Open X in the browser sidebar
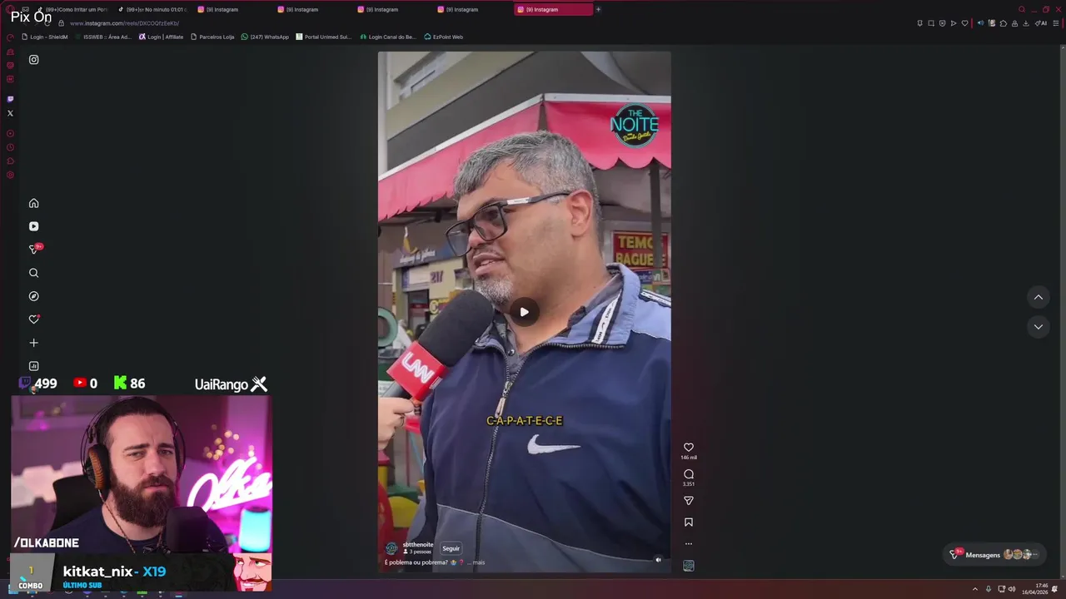The height and width of the screenshot is (599, 1066). click(x=10, y=113)
